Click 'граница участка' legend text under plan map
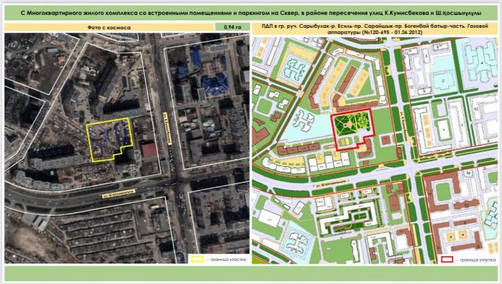Viewport: 502px width, 284px height. pos(476,259)
